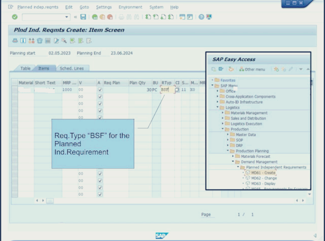Click the Previous page icon

point(156,17)
